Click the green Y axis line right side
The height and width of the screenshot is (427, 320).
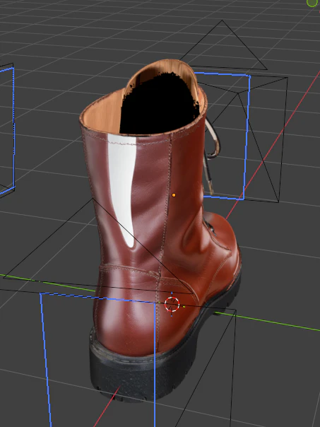click(268, 322)
